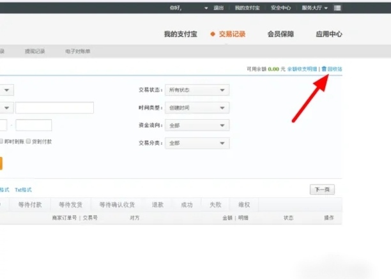Click the list menu icon in top bar
391x279 pixels.
[337, 8]
